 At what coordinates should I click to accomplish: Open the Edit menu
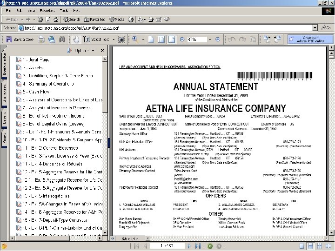(19, 11)
